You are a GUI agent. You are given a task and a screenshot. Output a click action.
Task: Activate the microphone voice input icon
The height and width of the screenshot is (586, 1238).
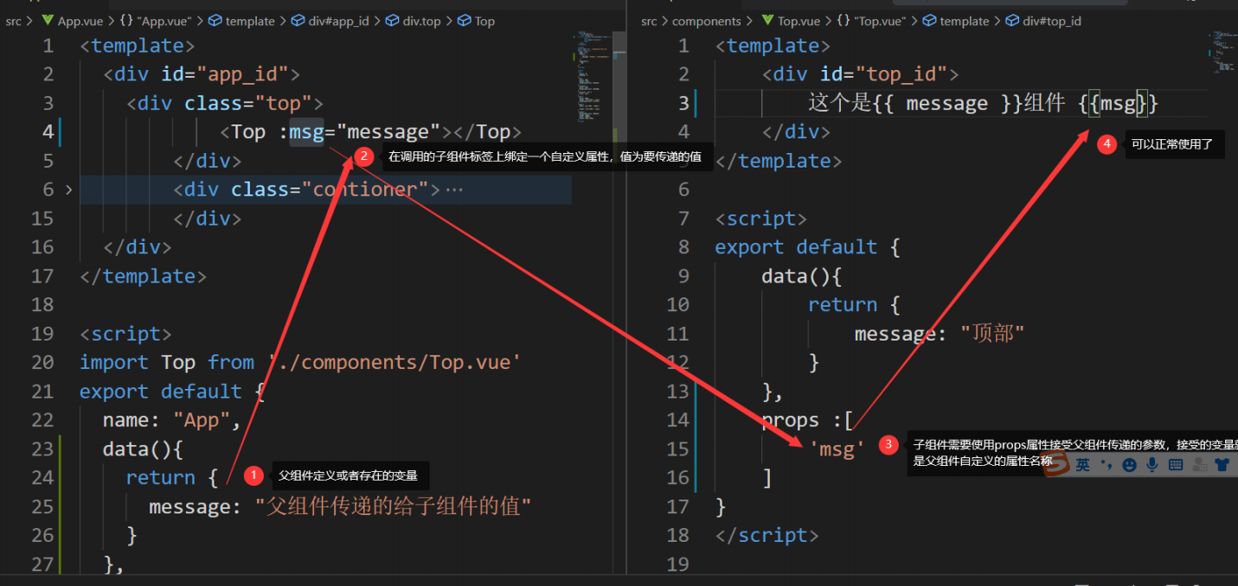1152,465
